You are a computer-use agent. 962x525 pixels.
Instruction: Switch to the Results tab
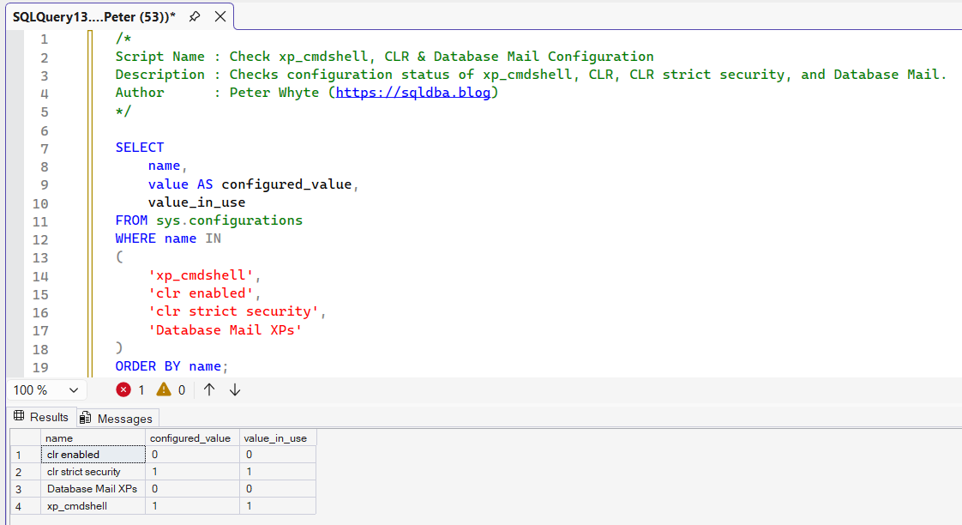tap(40, 417)
